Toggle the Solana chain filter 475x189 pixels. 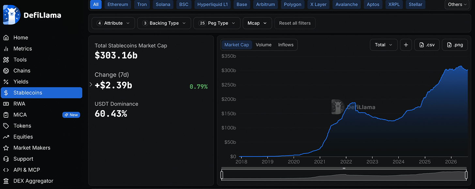click(163, 5)
